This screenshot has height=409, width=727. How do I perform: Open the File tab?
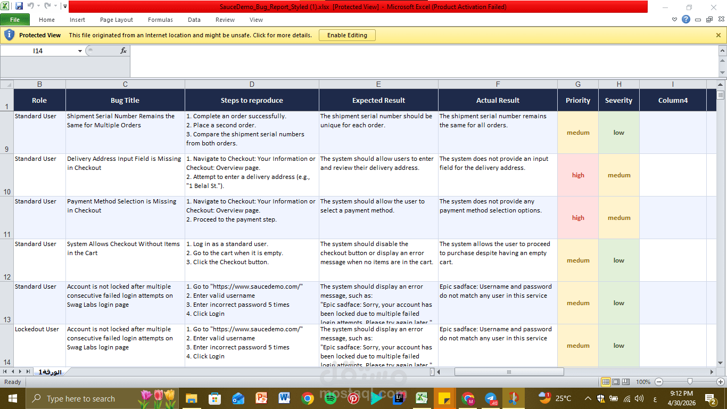point(15,20)
